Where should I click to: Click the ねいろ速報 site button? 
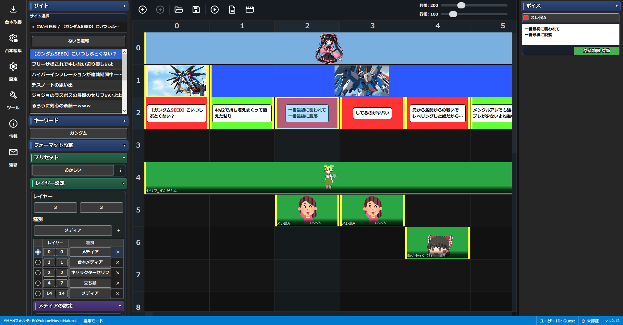click(79, 41)
